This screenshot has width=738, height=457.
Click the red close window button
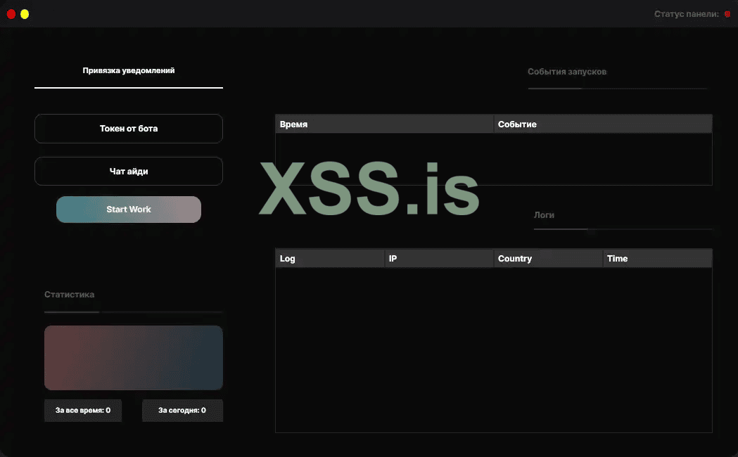click(x=11, y=14)
